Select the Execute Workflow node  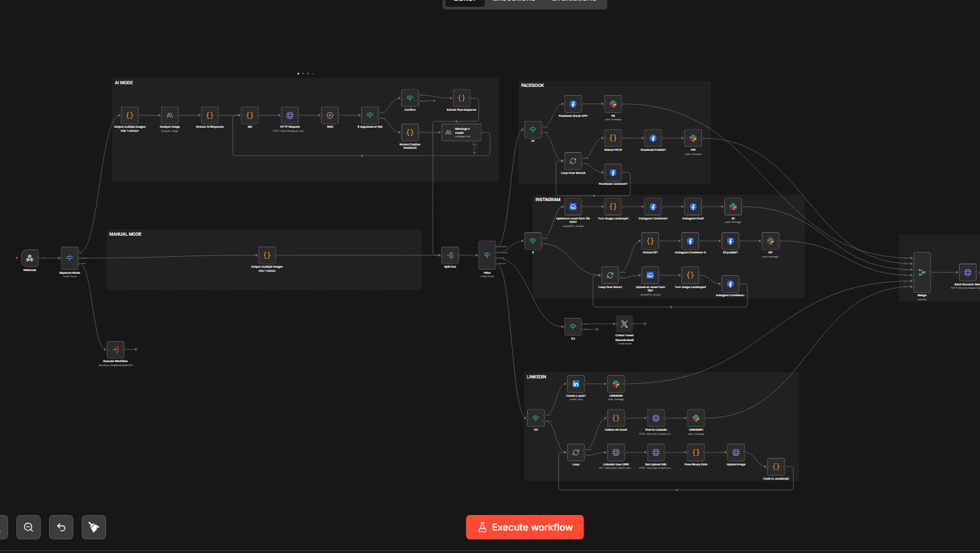116,349
